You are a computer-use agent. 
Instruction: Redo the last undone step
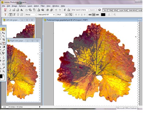[60, 10]
